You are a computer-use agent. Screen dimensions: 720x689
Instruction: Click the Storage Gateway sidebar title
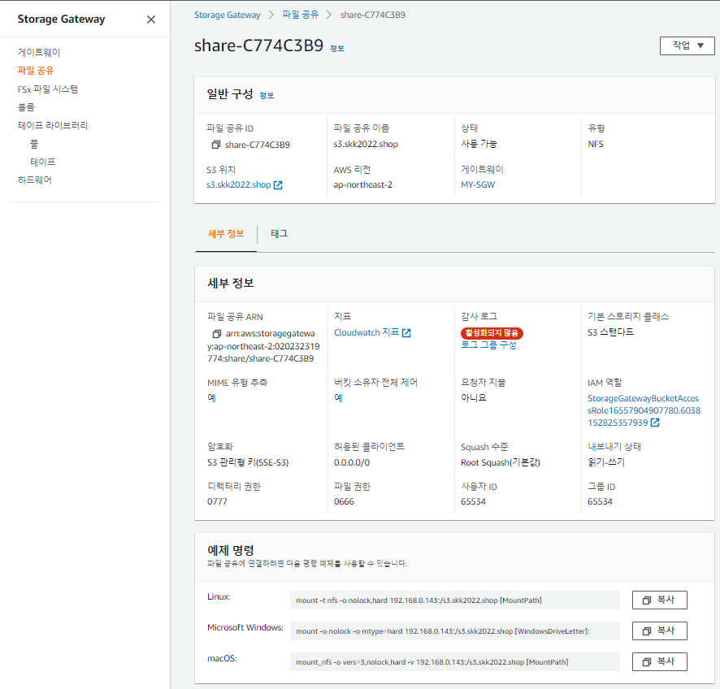[x=61, y=19]
